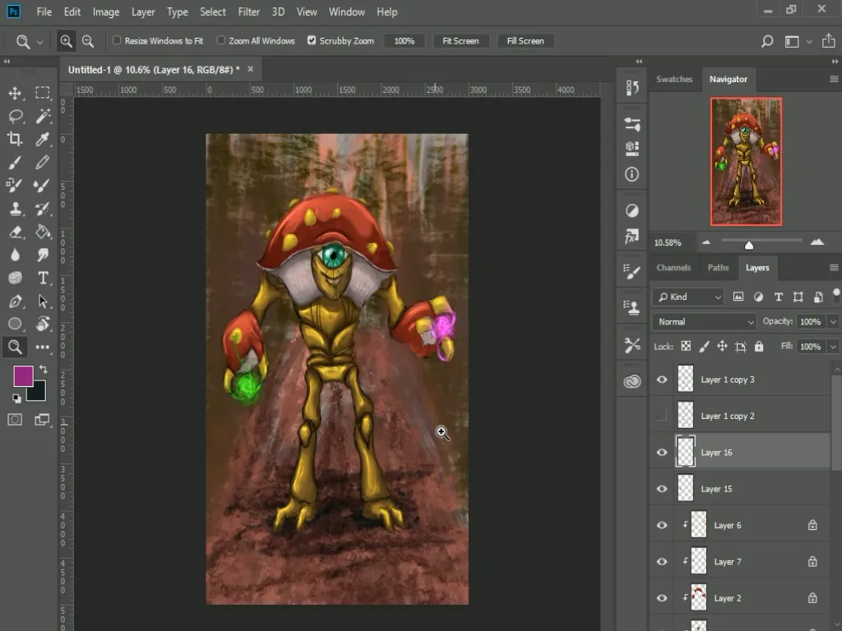Select the Smudge tool
Screen dimensions: 842x631
[43, 255]
